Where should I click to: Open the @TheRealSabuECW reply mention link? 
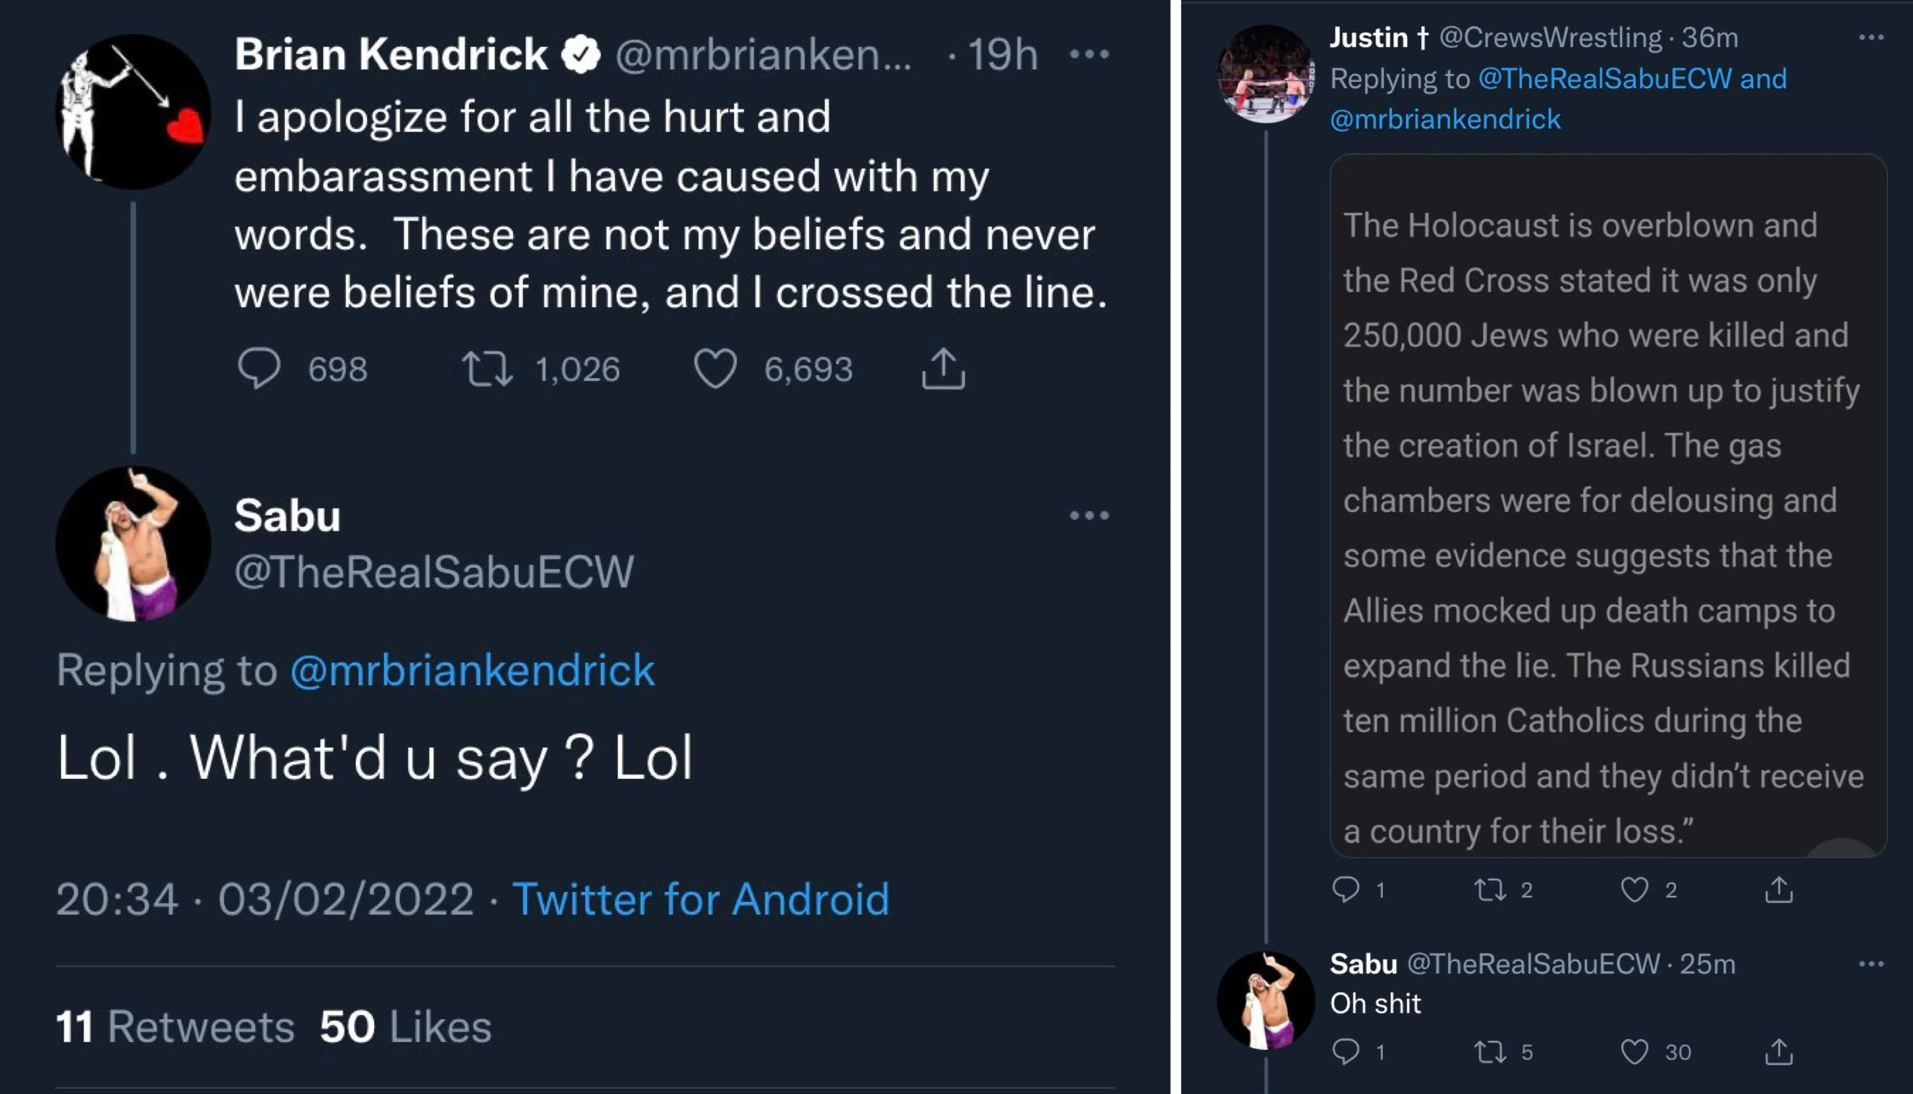pyautogui.click(x=1604, y=78)
